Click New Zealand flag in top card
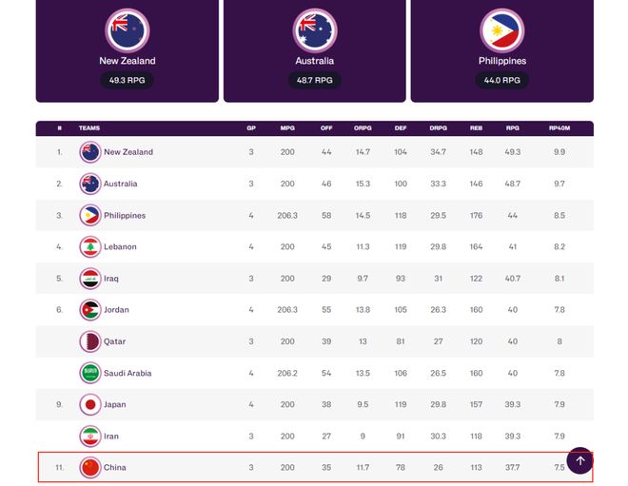 (128, 30)
